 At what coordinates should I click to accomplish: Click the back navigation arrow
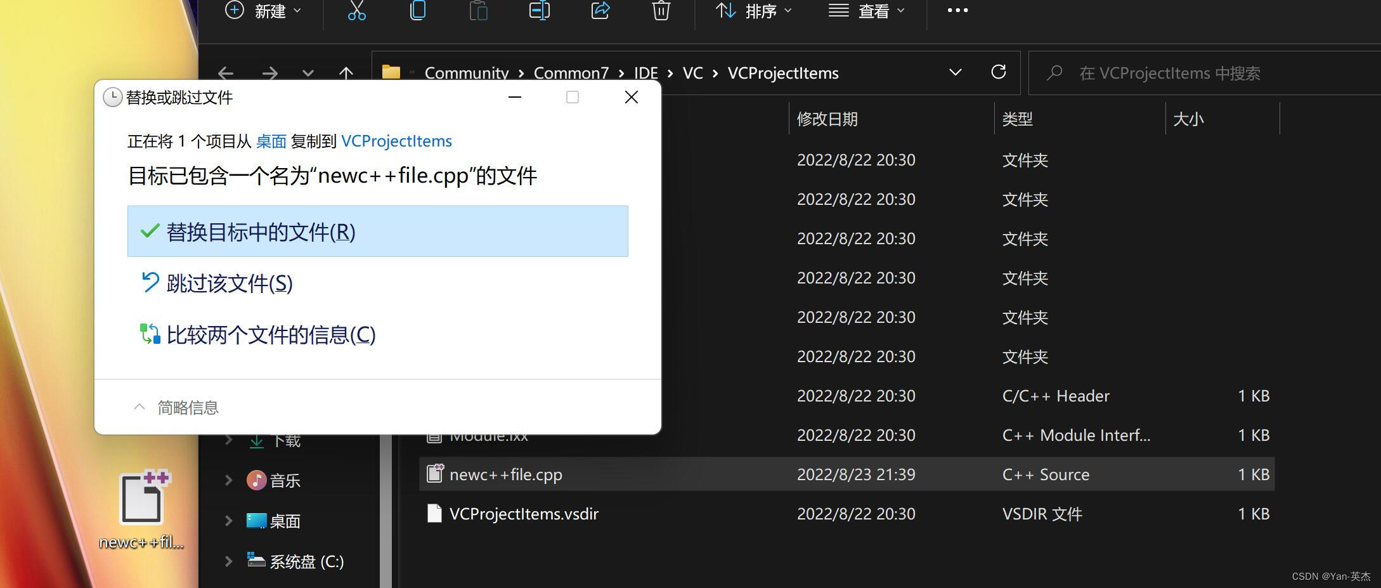coord(226,73)
